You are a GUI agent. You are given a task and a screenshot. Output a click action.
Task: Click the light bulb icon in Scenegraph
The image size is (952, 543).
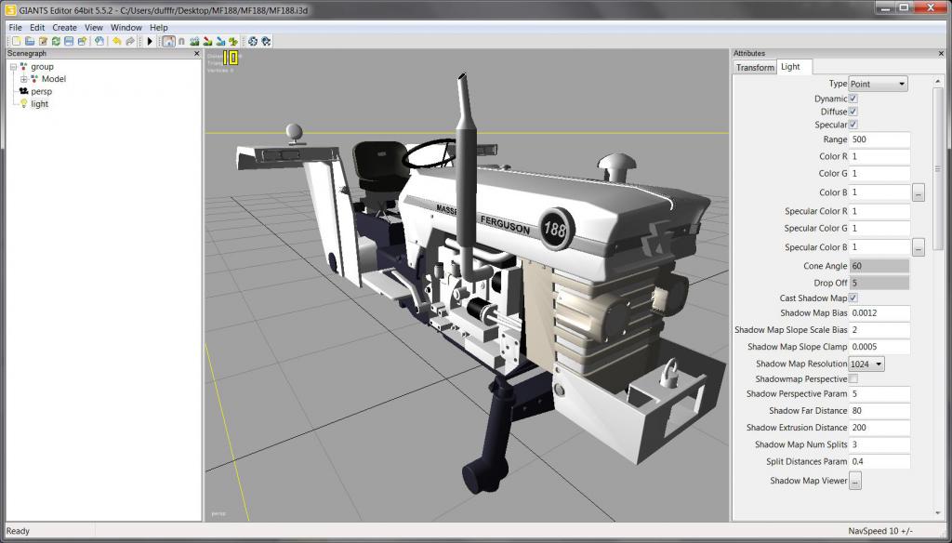(23, 104)
